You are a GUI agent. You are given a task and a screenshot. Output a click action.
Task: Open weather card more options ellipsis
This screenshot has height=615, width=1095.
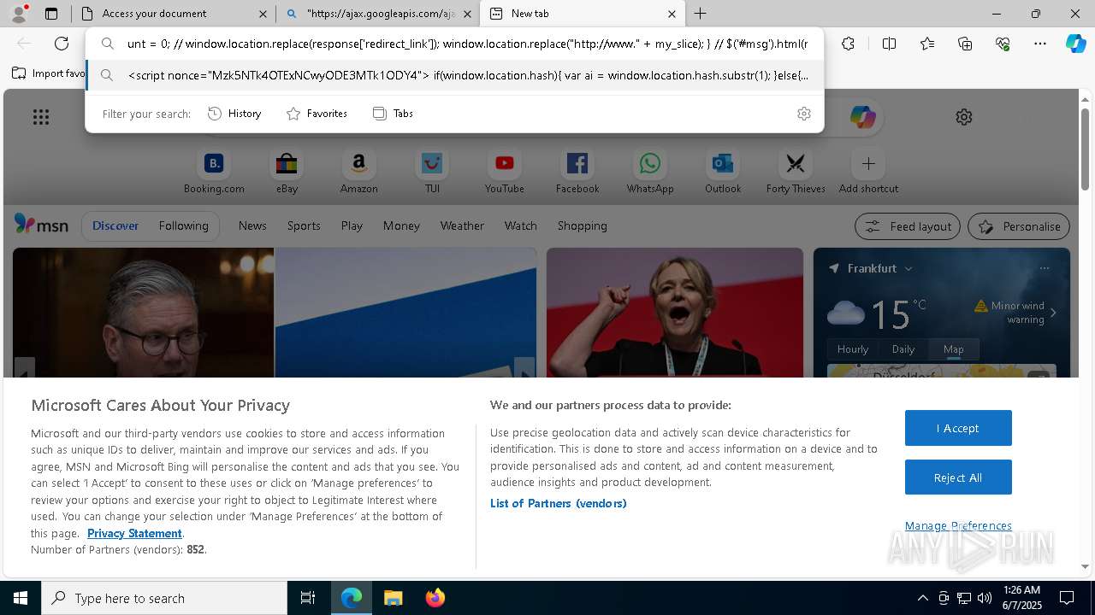pos(1044,268)
